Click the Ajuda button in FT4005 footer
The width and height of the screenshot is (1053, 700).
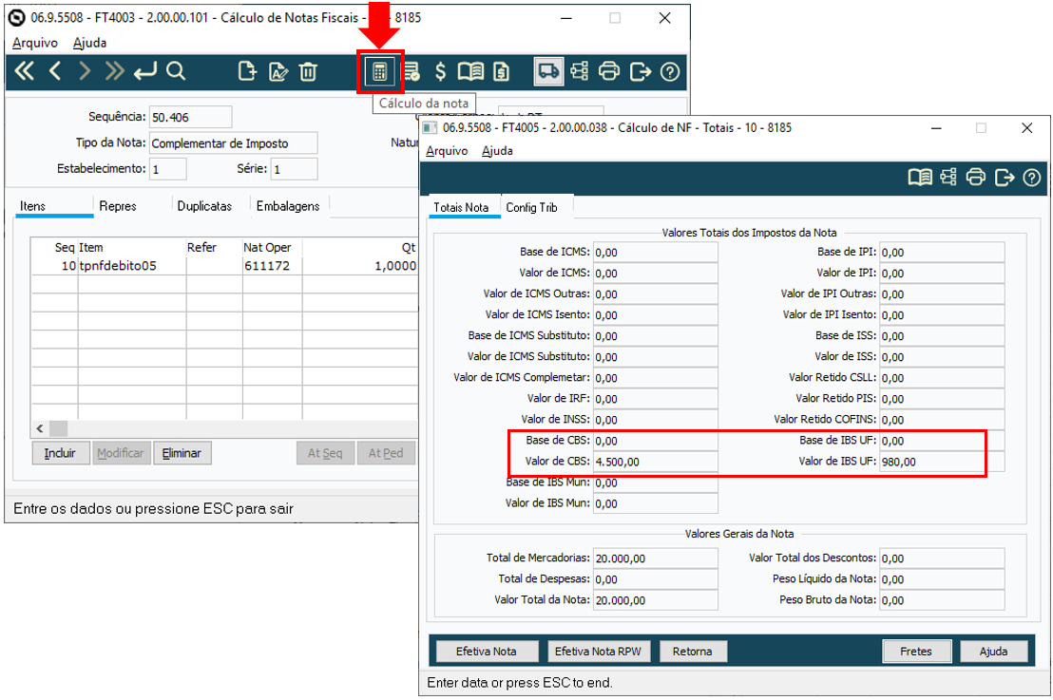tap(993, 651)
